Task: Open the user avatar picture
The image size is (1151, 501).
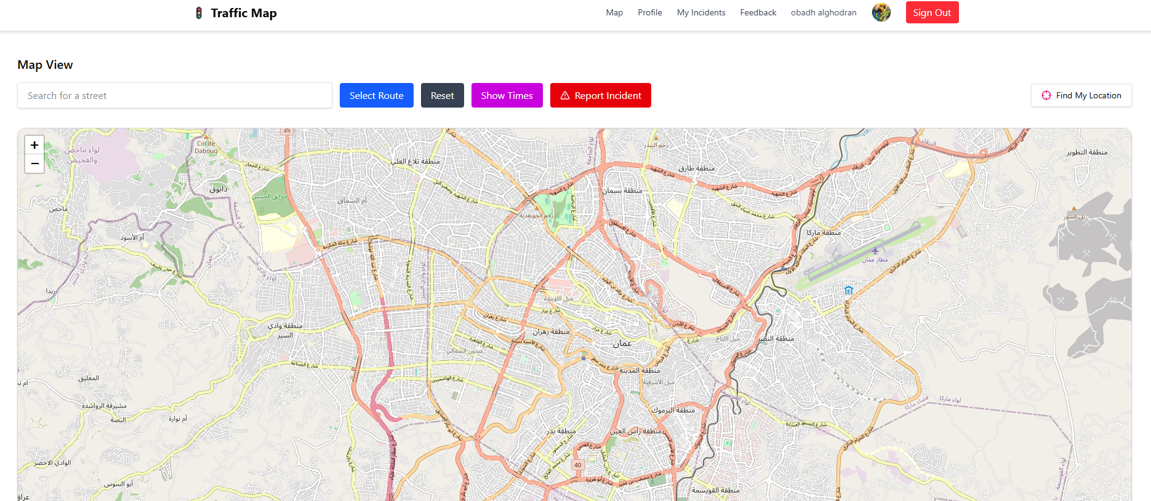Action: [881, 12]
